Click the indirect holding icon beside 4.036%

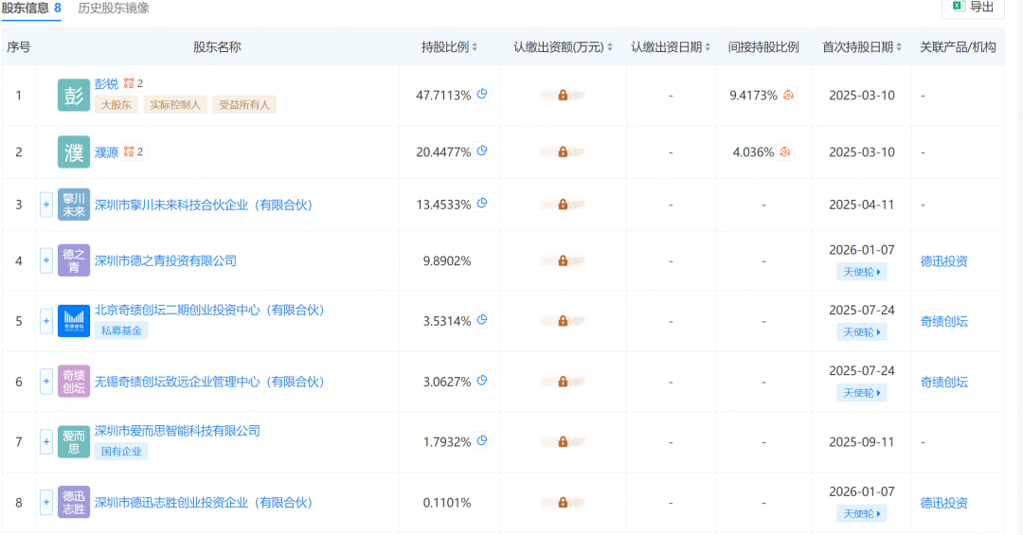point(784,152)
